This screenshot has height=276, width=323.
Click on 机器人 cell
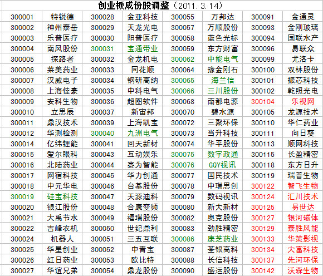tap(62, 239)
